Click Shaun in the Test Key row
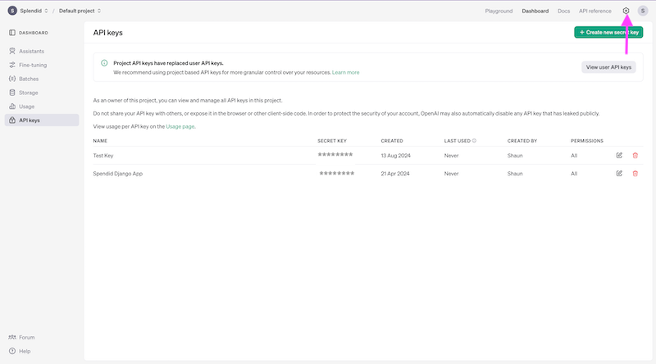 click(x=515, y=155)
